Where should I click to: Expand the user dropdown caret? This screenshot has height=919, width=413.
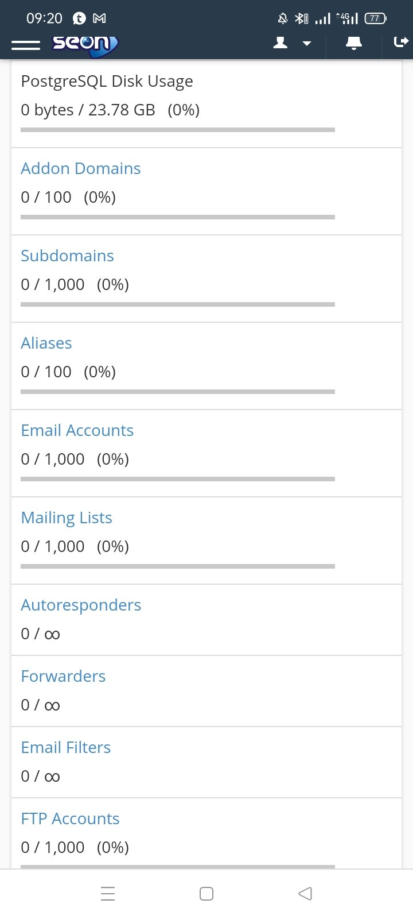tap(307, 44)
